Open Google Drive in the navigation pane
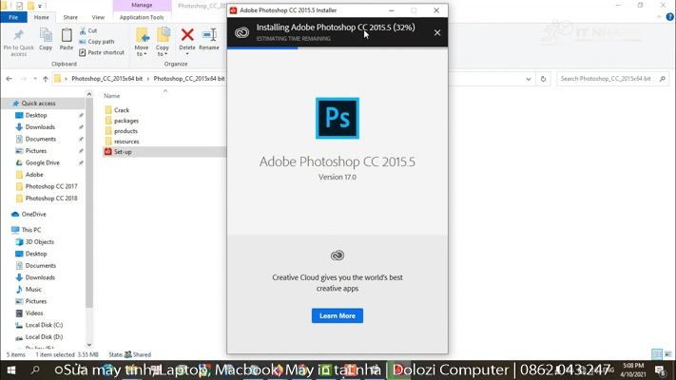Viewport: 676px width, 380px height. 42,162
